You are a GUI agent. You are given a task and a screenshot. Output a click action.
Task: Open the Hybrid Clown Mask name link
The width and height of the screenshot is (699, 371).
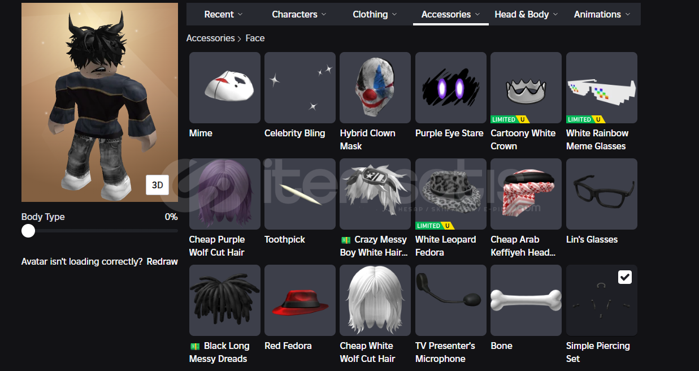click(x=368, y=140)
